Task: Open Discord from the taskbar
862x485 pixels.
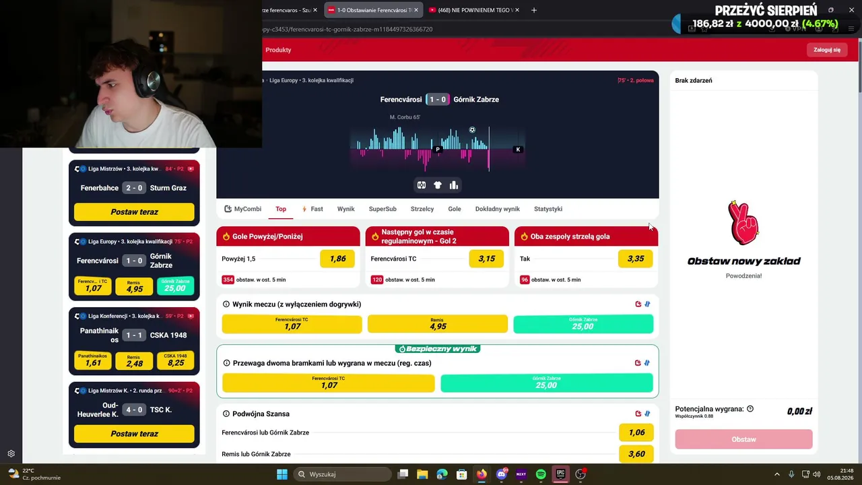Action: point(502,474)
